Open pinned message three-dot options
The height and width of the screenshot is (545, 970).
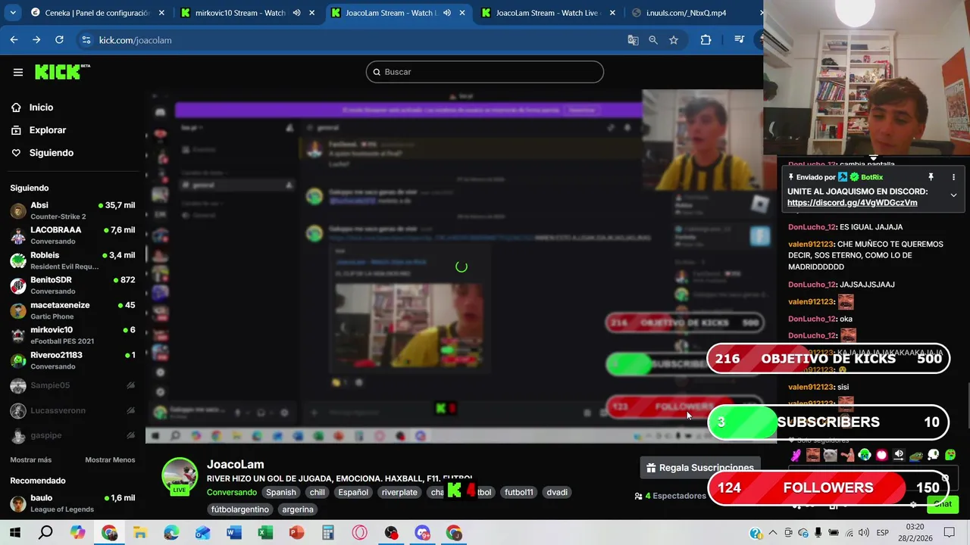tap(954, 177)
